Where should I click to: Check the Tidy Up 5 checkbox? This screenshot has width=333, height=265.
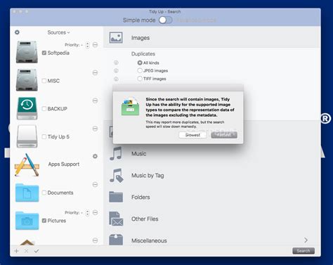[44, 136]
